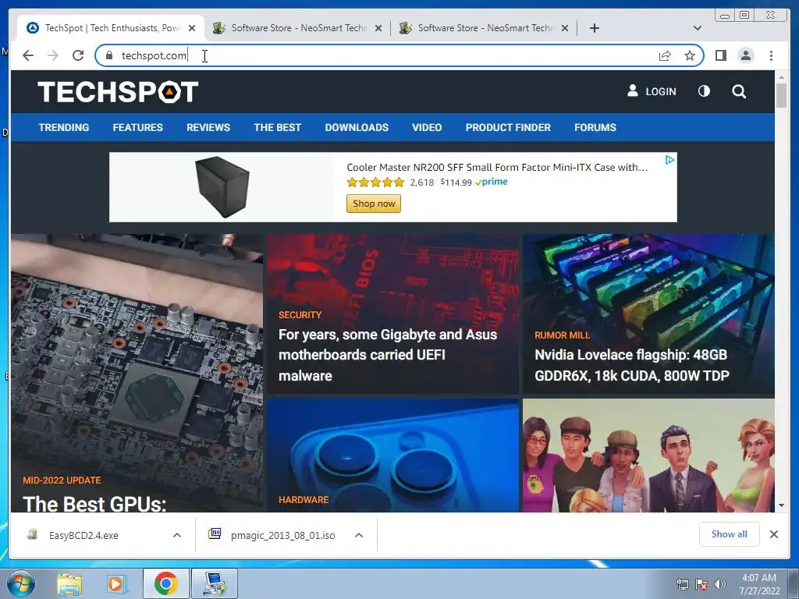Image resolution: width=799 pixels, height=599 pixels.
Task: Open the PRODUCT FINDER page
Action: pyautogui.click(x=508, y=127)
